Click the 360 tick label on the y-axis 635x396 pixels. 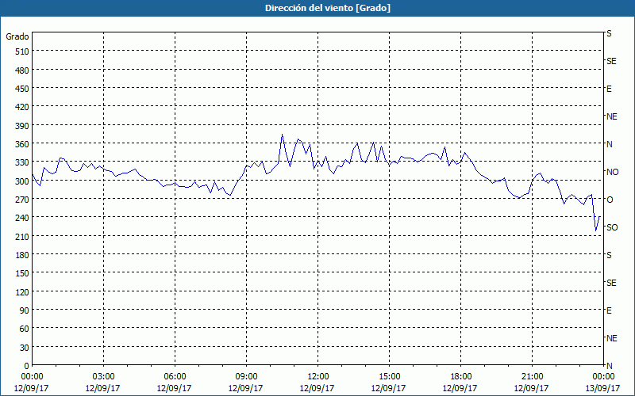(x=21, y=144)
